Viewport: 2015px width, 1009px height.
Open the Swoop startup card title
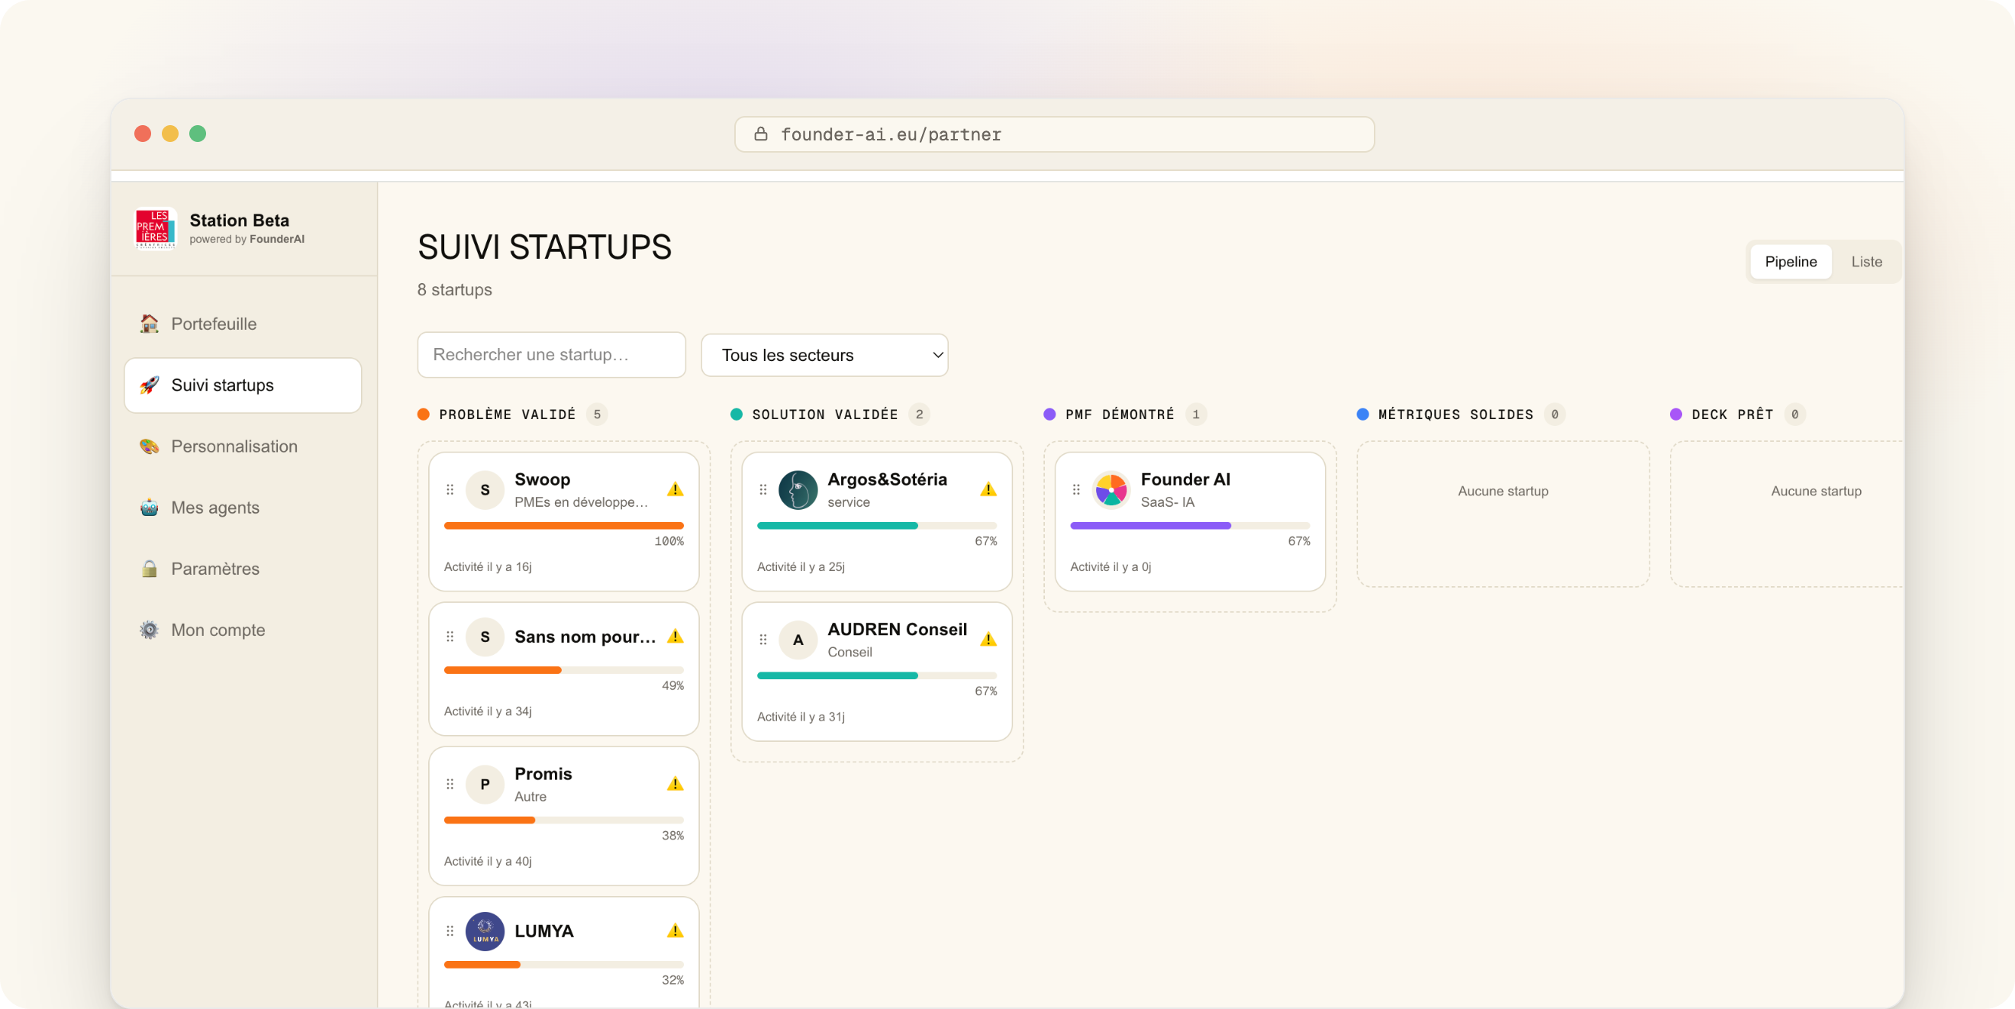(x=542, y=479)
